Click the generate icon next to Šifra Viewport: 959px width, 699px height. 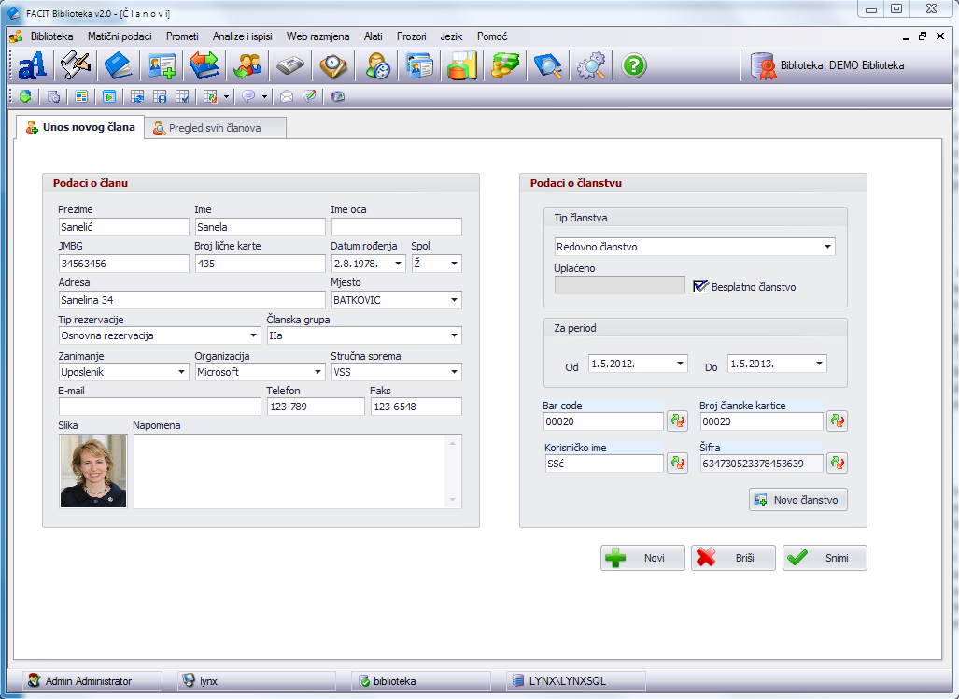(x=837, y=463)
